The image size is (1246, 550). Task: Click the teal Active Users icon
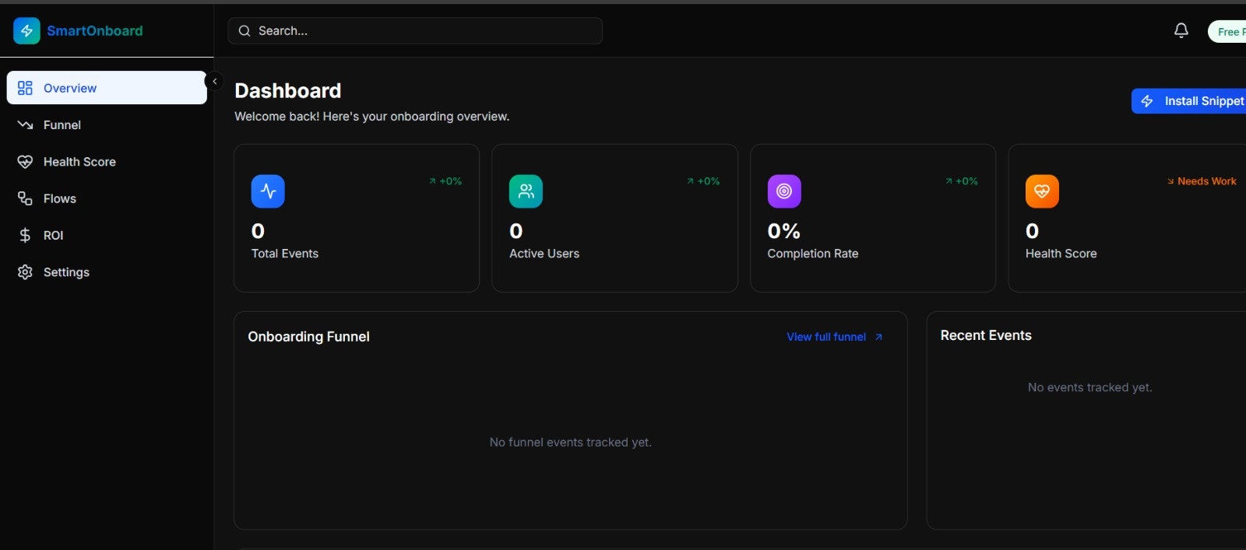click(526, 191)
